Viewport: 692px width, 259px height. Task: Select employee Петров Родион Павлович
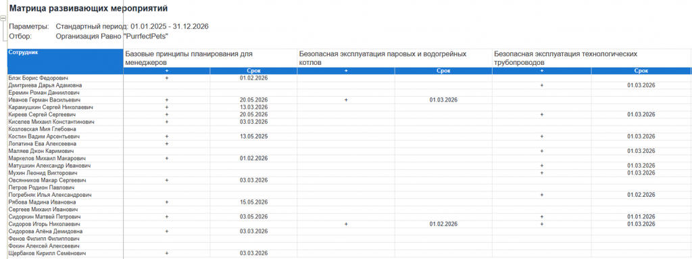pos(41,187)
